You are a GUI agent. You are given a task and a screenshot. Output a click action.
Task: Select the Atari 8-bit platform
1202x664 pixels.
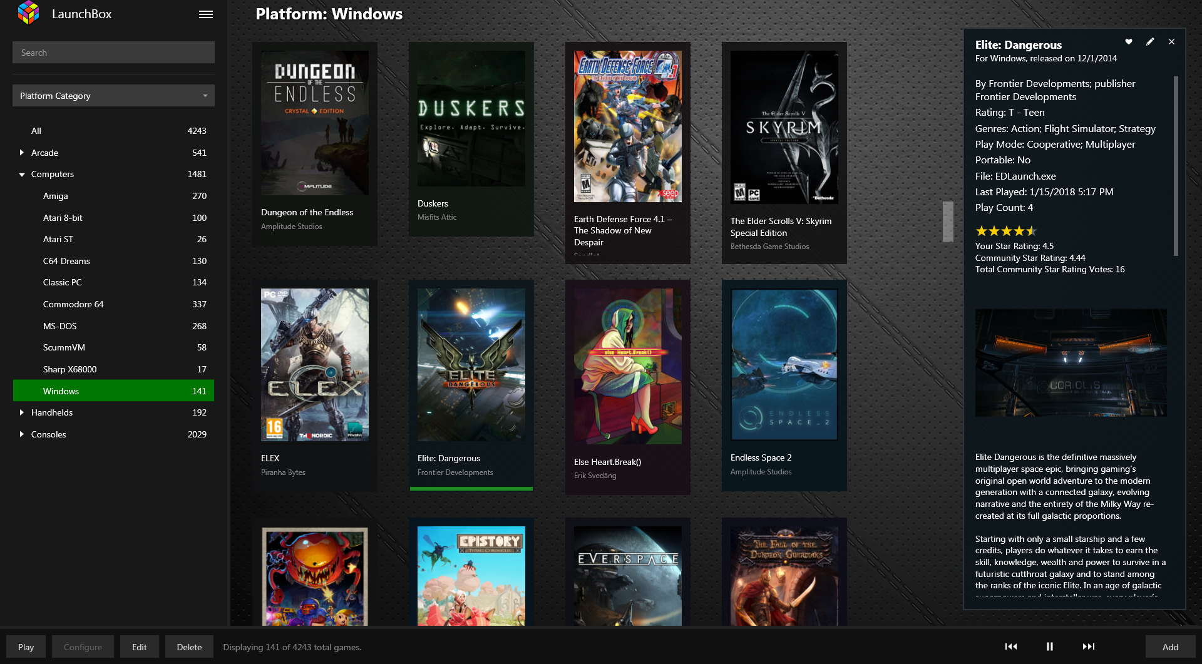click(x=113, y=218)
